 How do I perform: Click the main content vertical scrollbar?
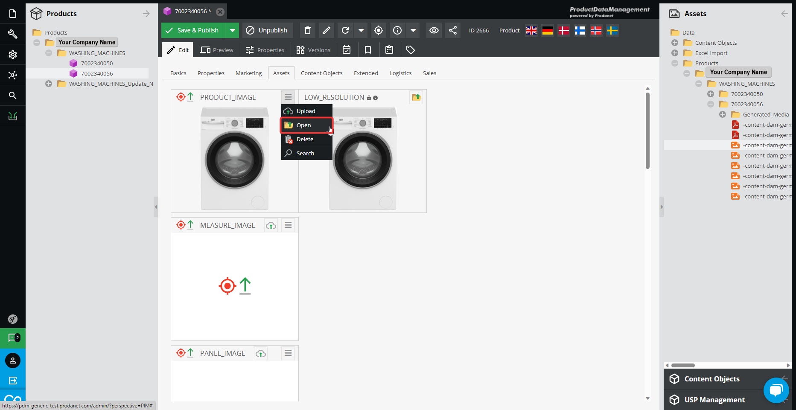[647, 131]
